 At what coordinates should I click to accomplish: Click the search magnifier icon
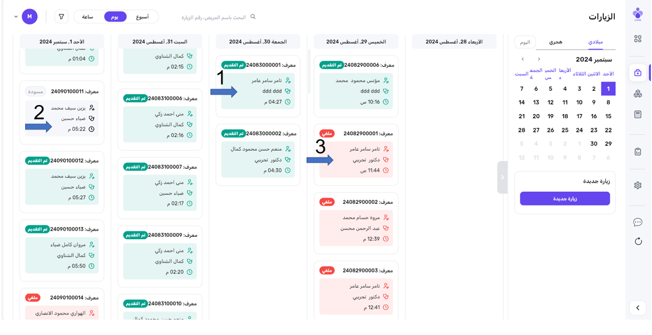click(x=253, y=17)
